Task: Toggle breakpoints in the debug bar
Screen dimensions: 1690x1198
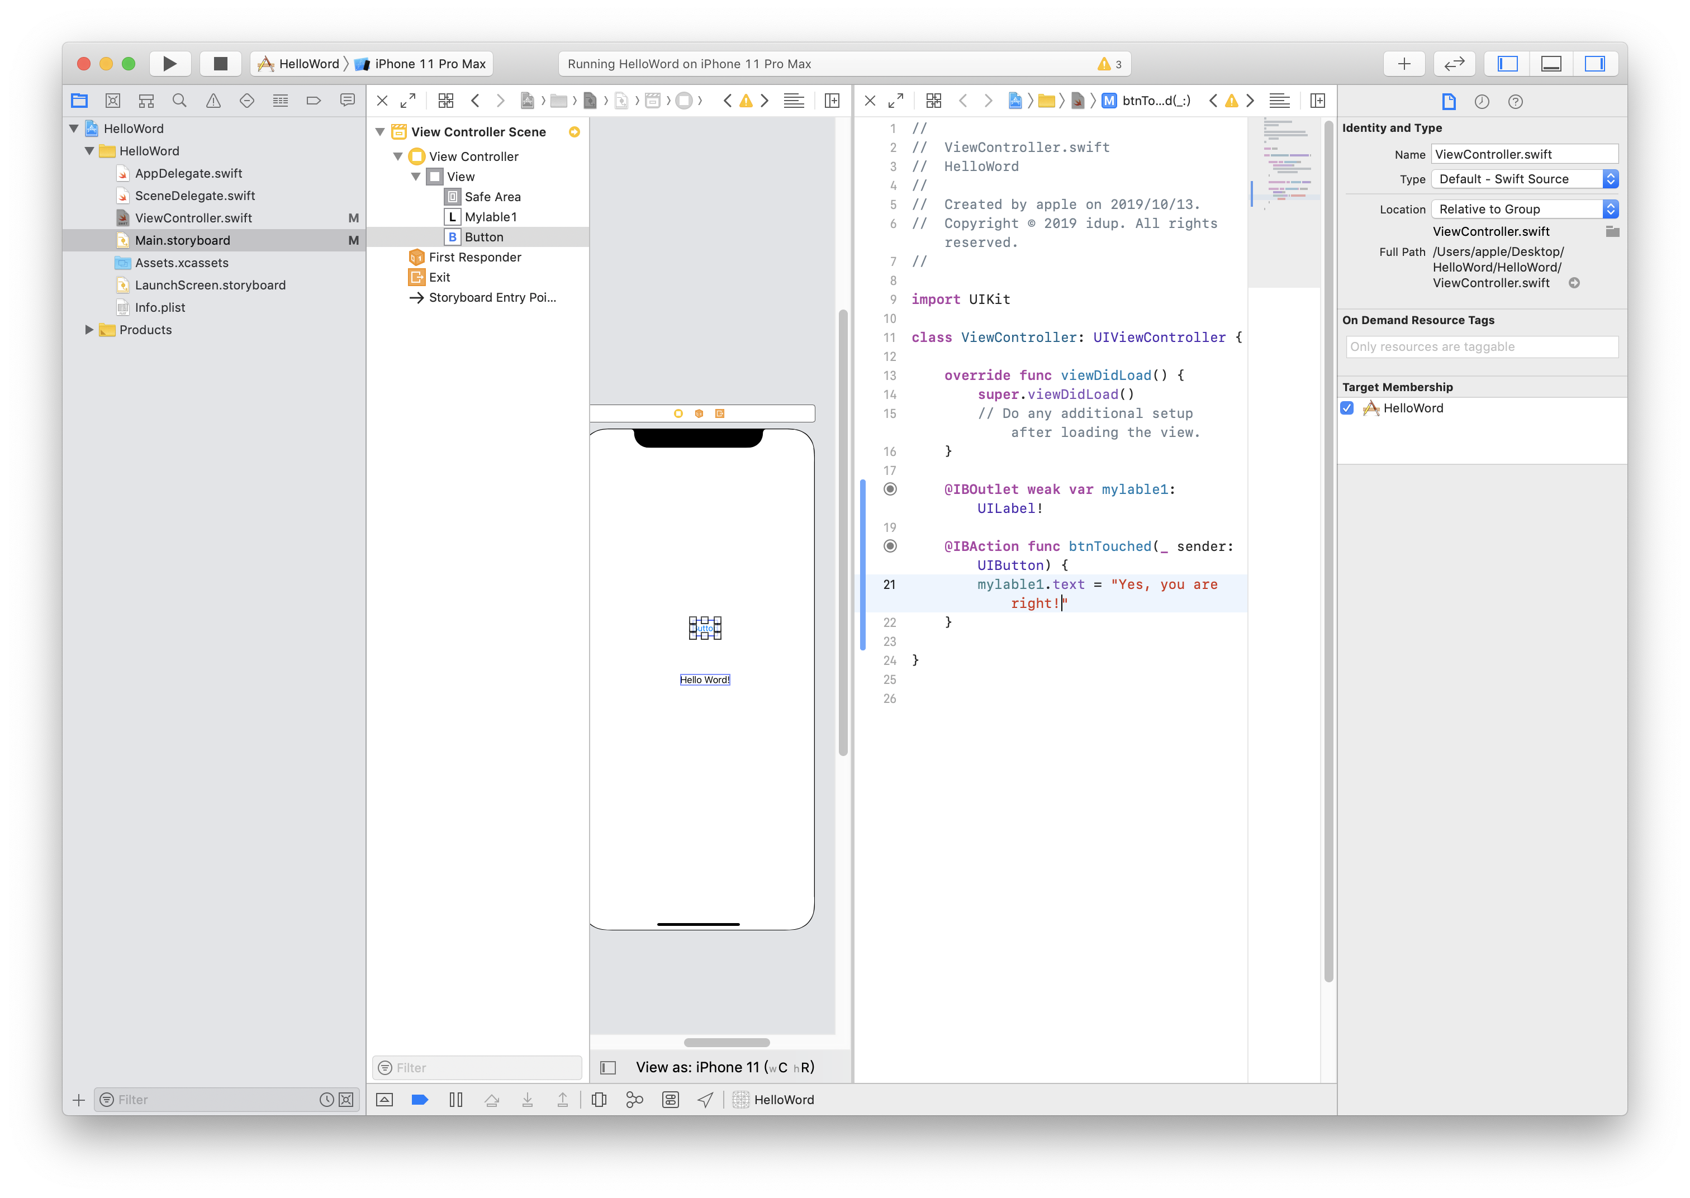Action: coord(420,1100)
